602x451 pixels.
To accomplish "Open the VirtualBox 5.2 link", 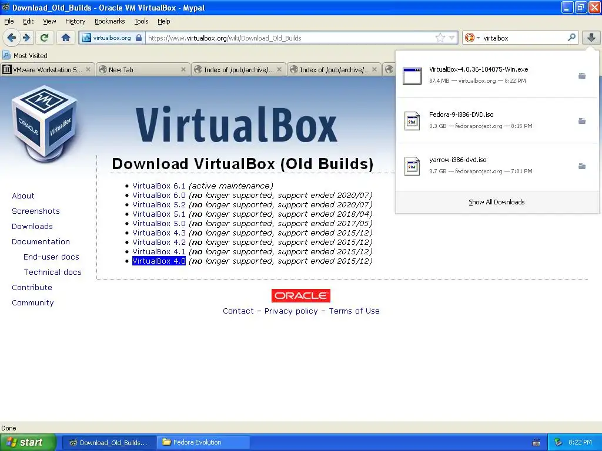I will pyautogui.click(x=159, y=205).
